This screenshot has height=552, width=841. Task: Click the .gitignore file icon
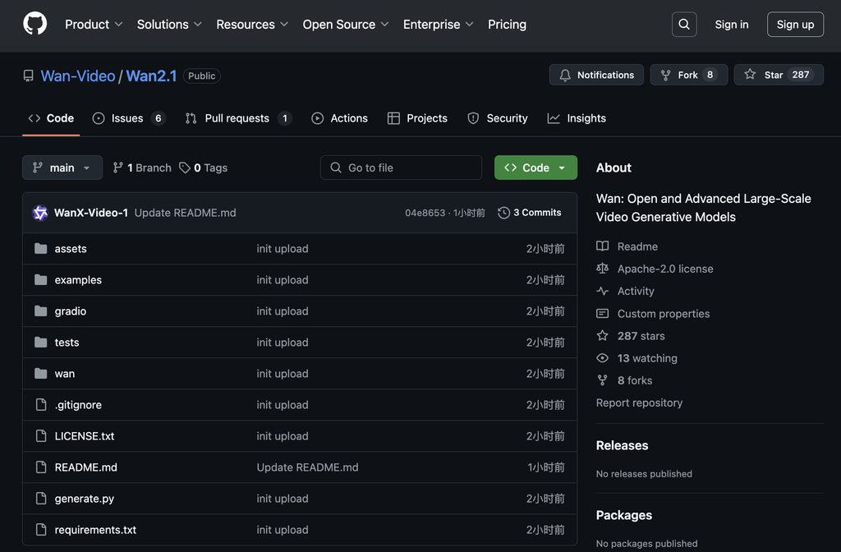[41, 404]
